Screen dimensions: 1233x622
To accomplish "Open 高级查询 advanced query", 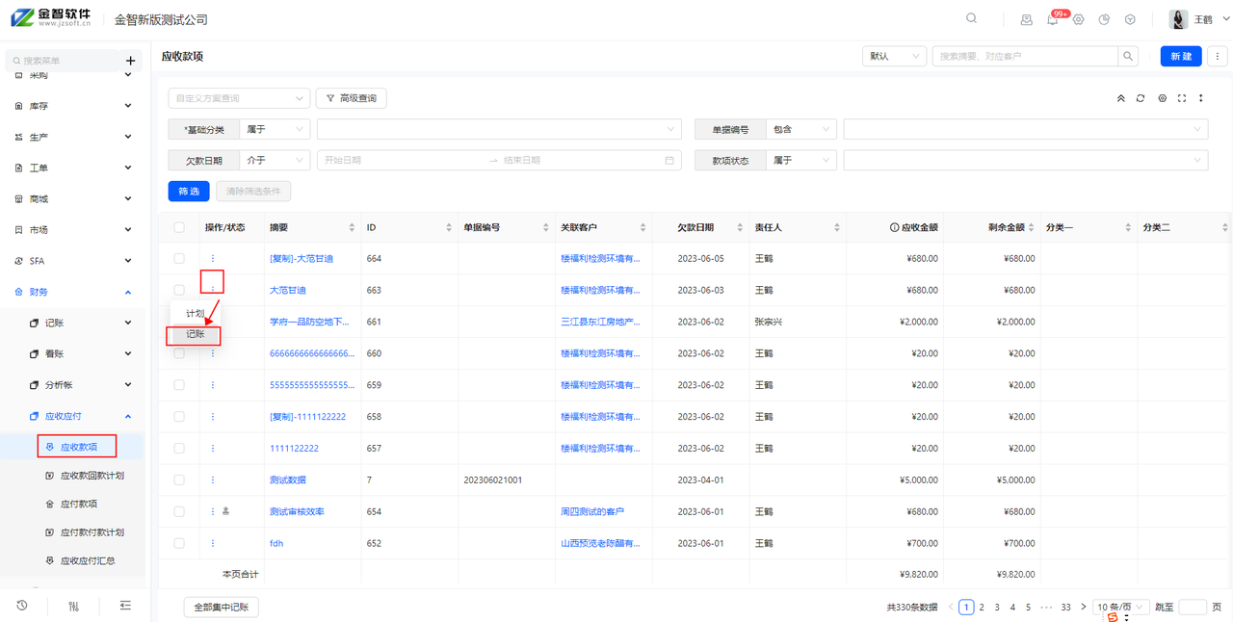I will (352, 98).
